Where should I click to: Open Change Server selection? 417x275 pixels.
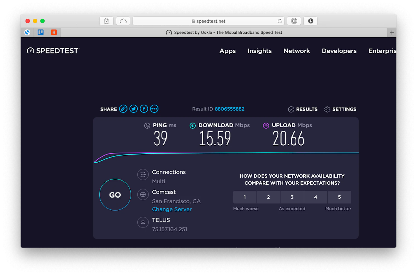coord(172,209)
